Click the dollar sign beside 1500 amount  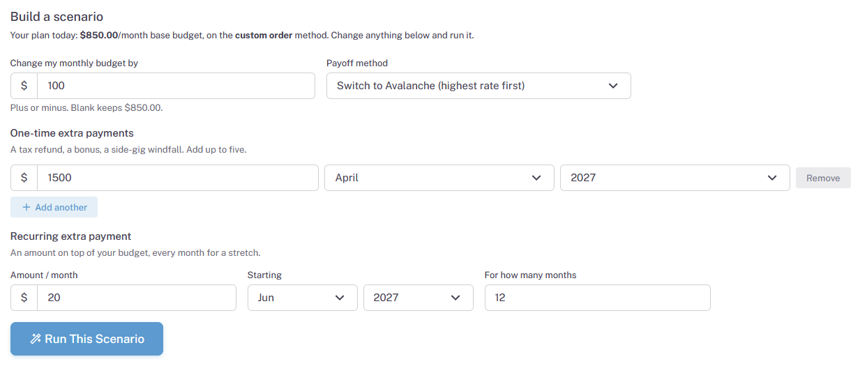point(24,178)
